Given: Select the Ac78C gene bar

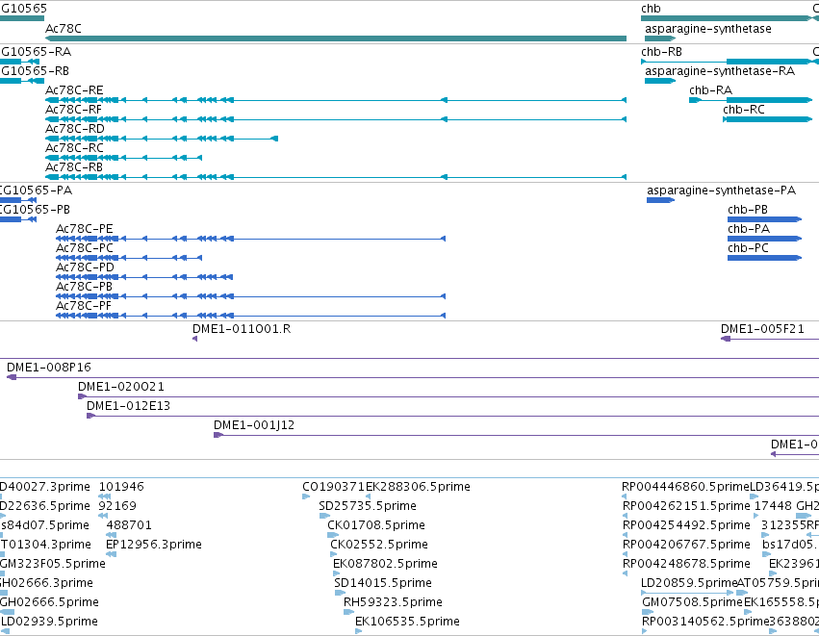Looking at the screenshot, I should point(336,38).
